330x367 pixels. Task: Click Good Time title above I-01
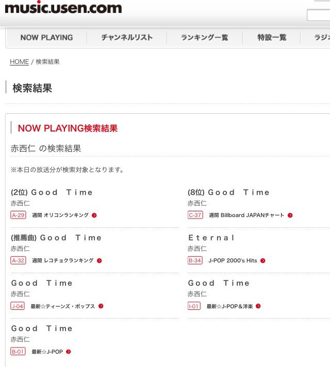(x=219, y=283)
